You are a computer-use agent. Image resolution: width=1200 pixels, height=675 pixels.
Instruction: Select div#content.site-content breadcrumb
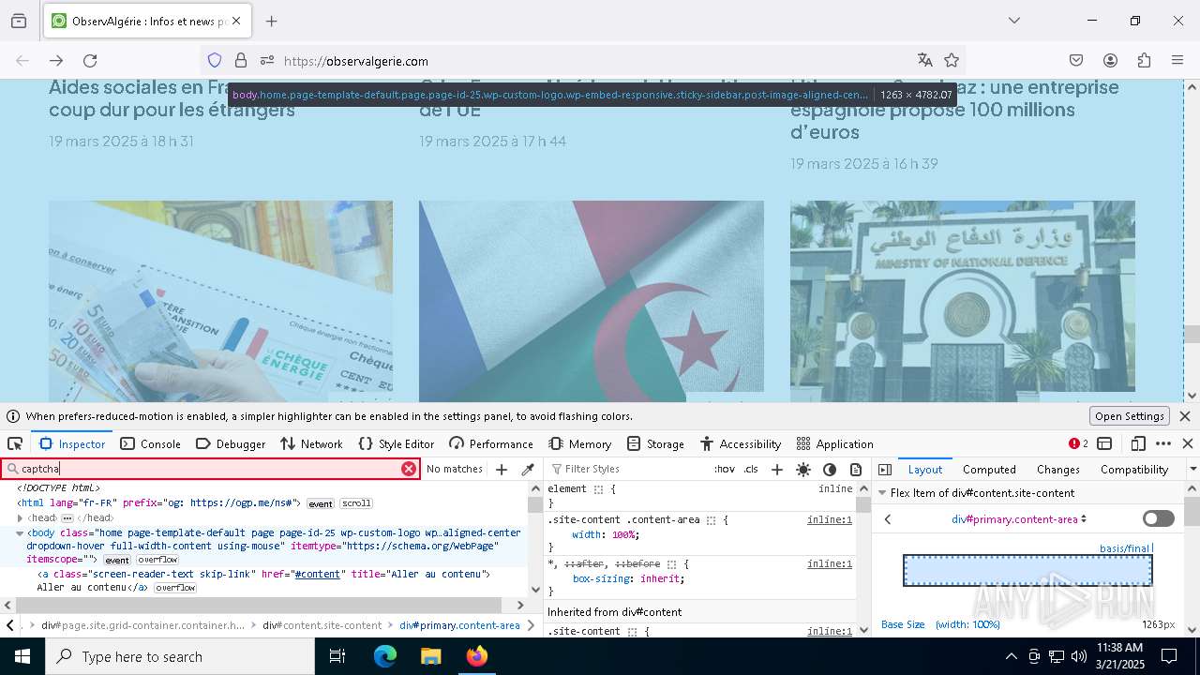[x=322, y=625]
